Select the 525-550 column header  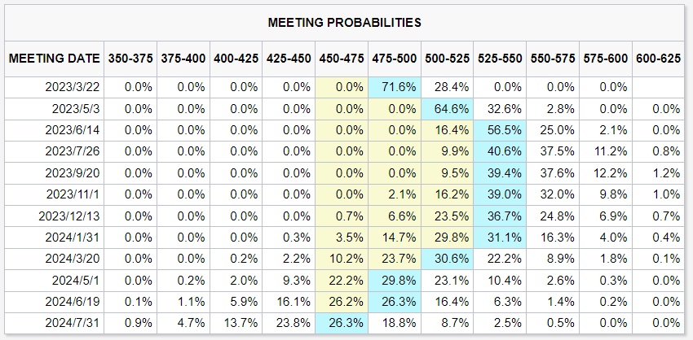click(500, 59)
